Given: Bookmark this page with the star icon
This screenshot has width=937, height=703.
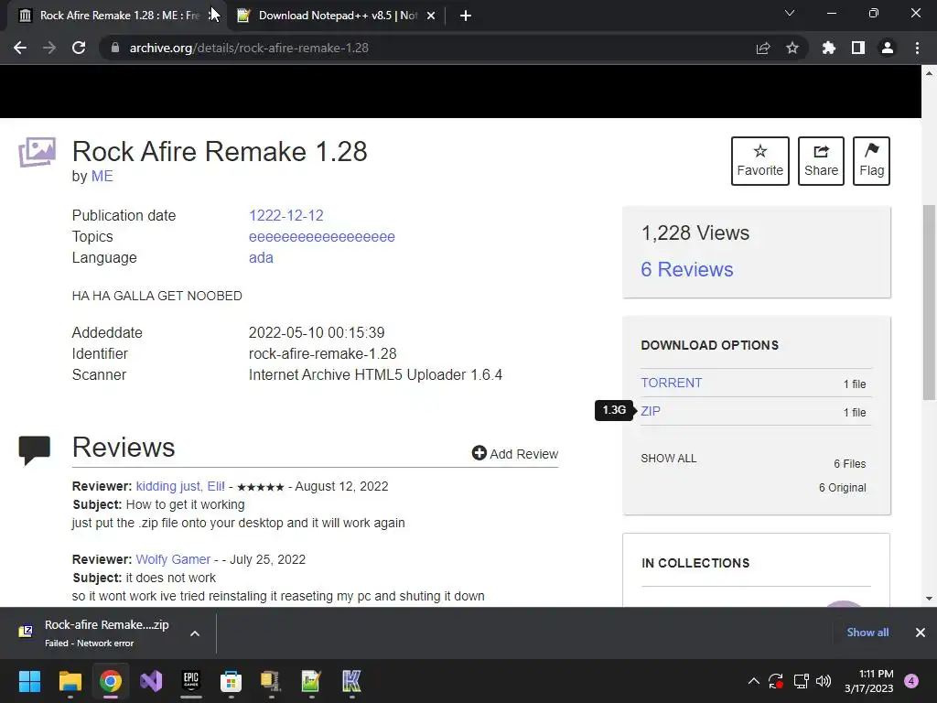Looking at the screenshot, I should [x=792, y=48].
